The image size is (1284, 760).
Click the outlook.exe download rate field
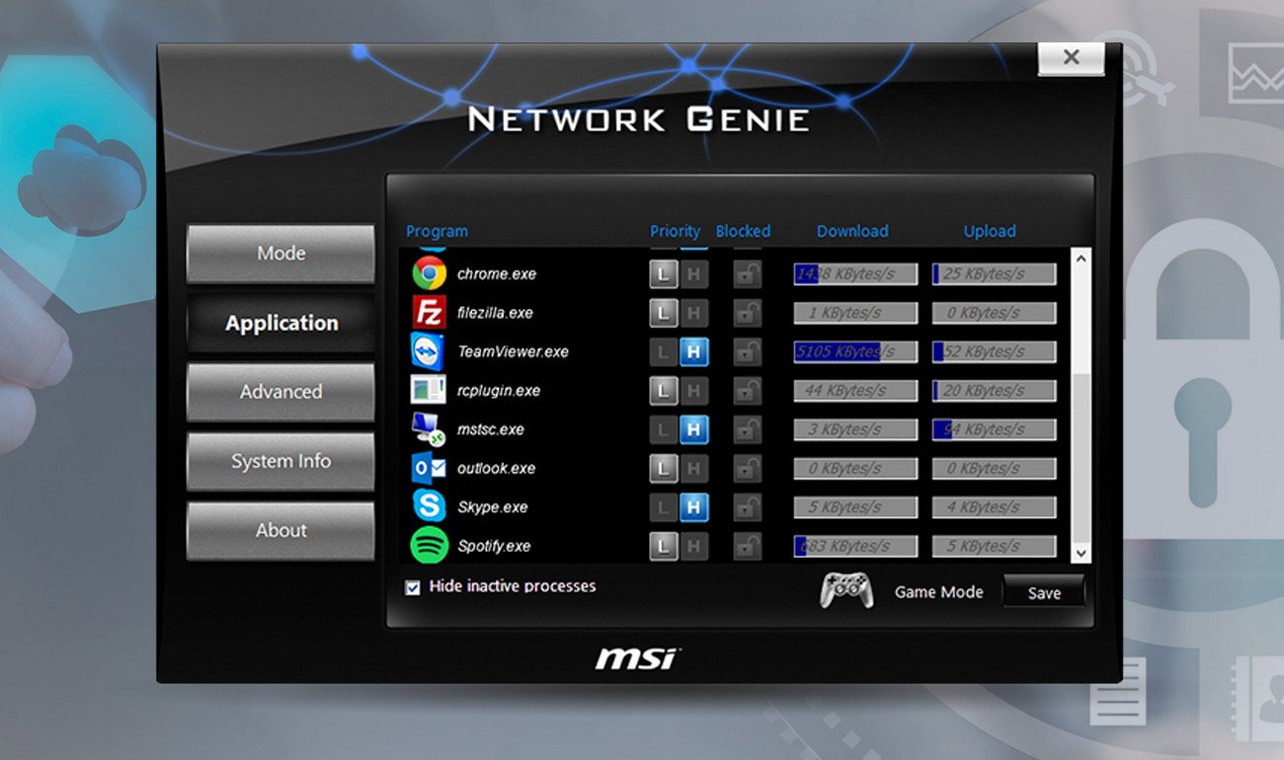[855, 468]
